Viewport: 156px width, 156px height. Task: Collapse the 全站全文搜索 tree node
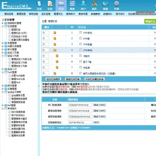(x=3, y=92)
